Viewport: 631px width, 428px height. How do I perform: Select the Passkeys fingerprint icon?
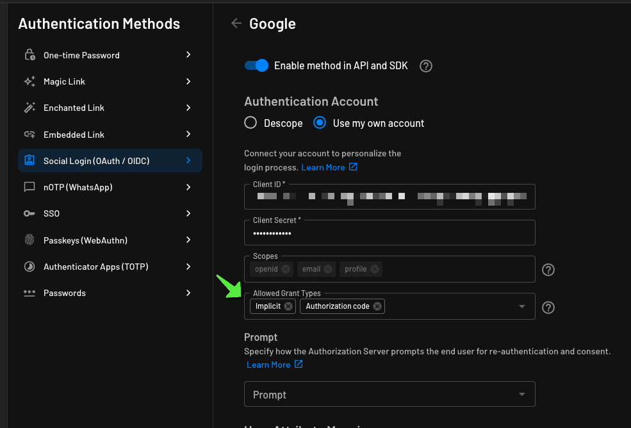[x=30, y=240]
